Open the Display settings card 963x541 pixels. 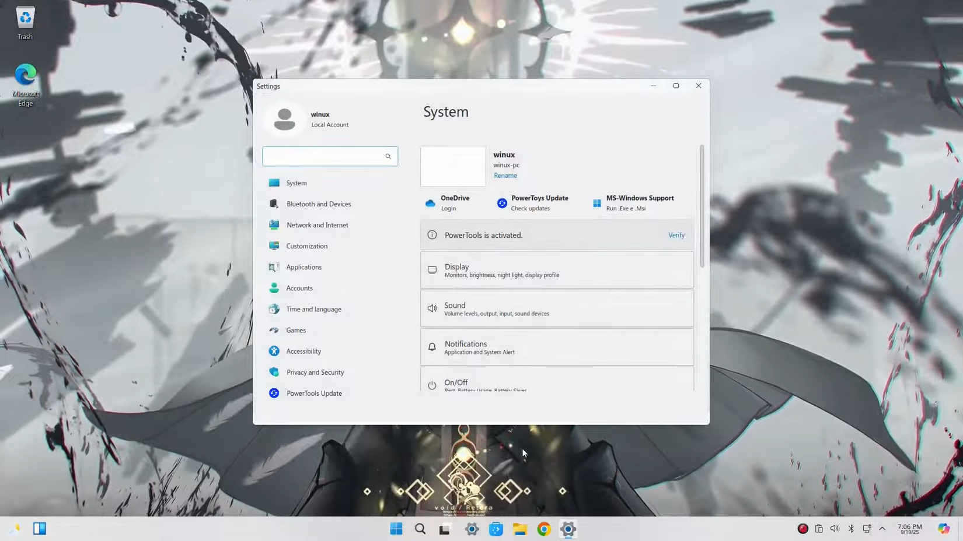[x=556, y=270]
